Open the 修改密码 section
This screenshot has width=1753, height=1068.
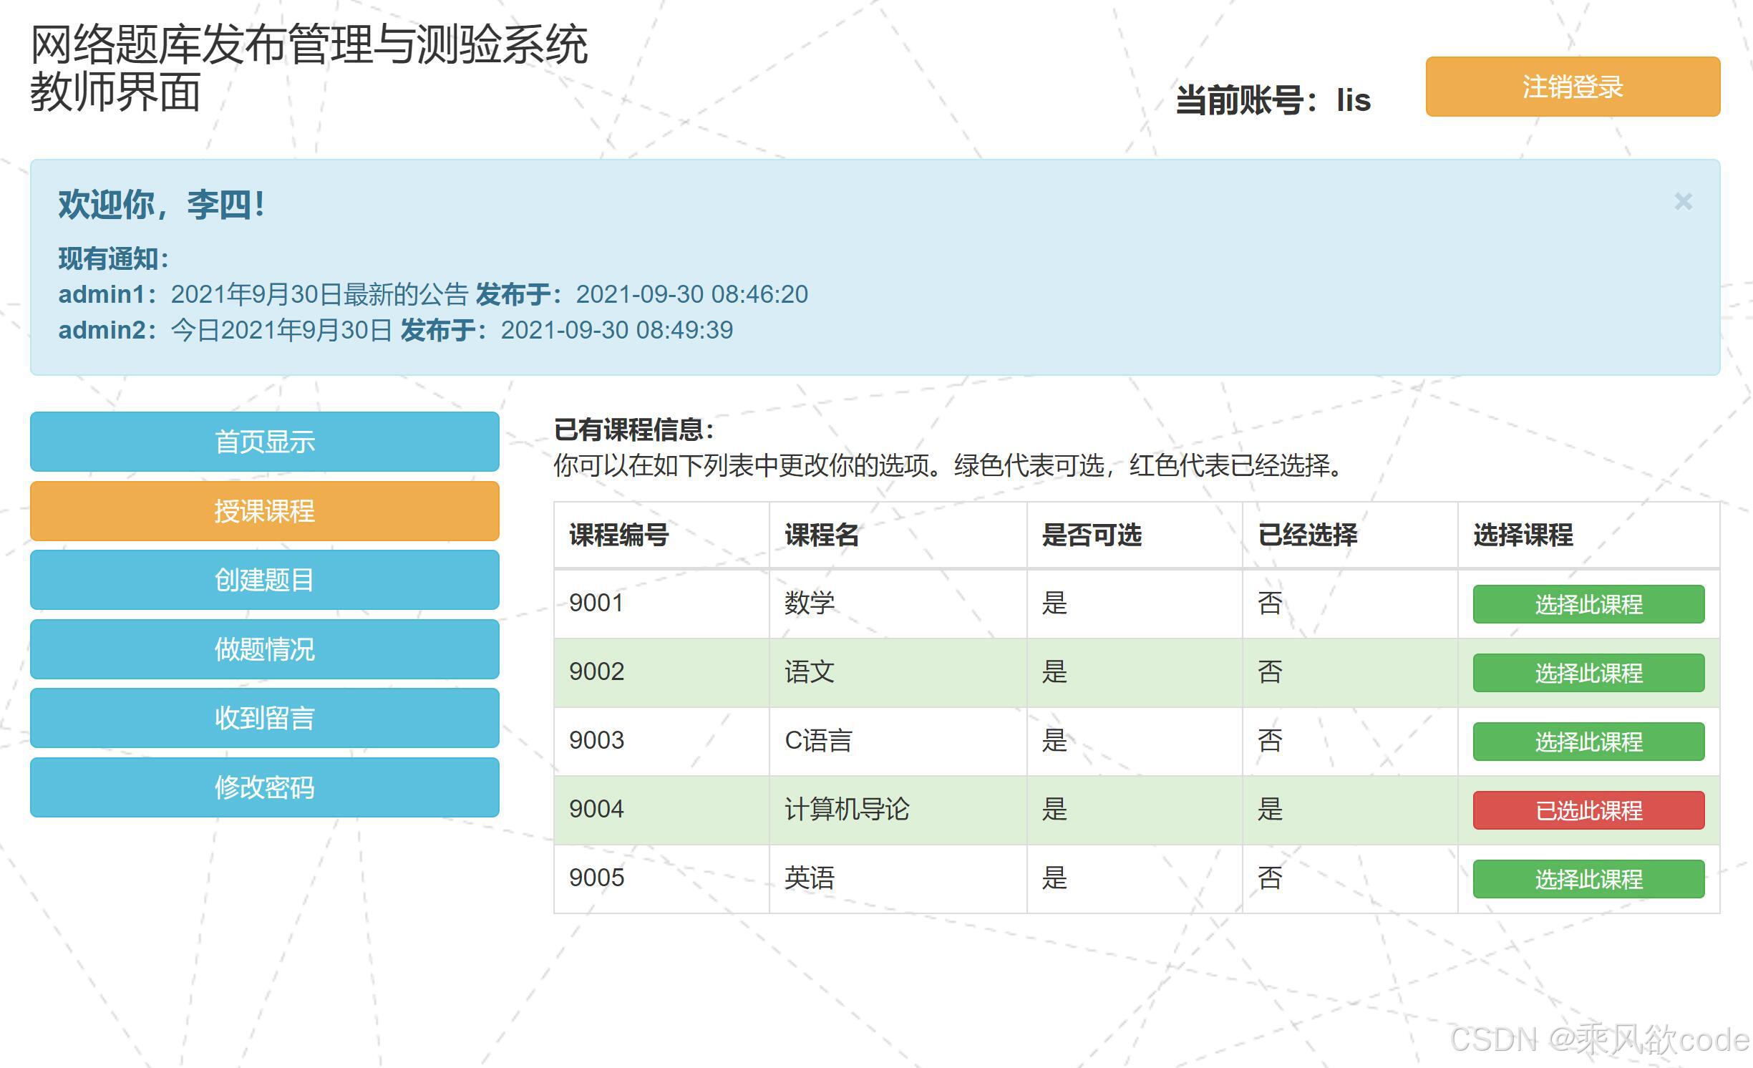pos(264,787)
